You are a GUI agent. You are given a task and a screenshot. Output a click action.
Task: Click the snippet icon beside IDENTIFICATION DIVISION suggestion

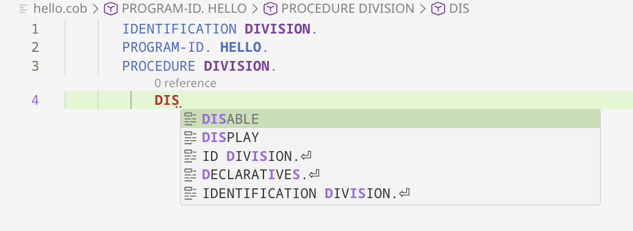(190, 193)
